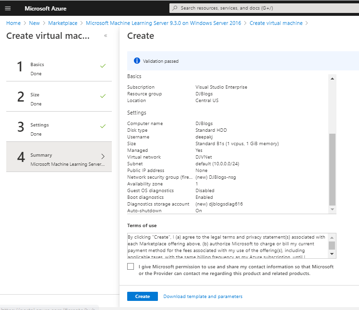The image size is (359, 310).
Task: Click the Microsoft Azure logo text
Action: (x=45, y=9)
